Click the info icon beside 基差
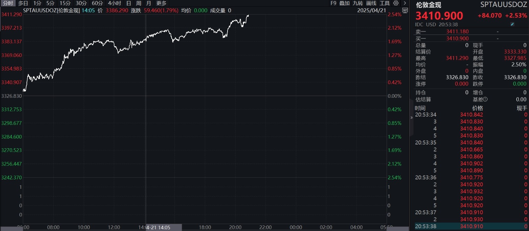 (x=485, y=99)
